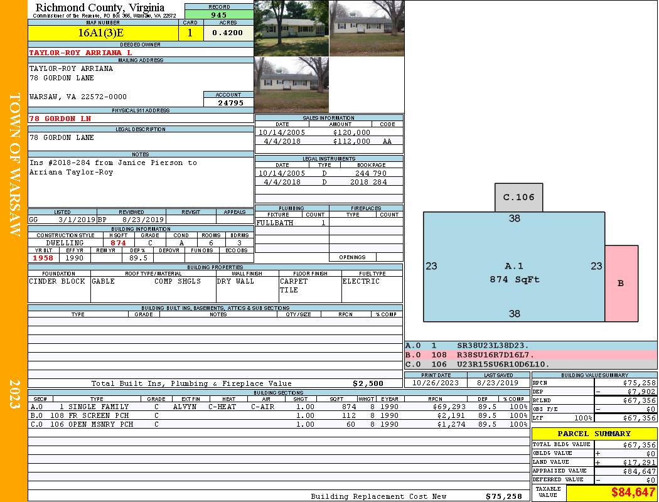Open the top-left house photo

click(x=291, y=28)
